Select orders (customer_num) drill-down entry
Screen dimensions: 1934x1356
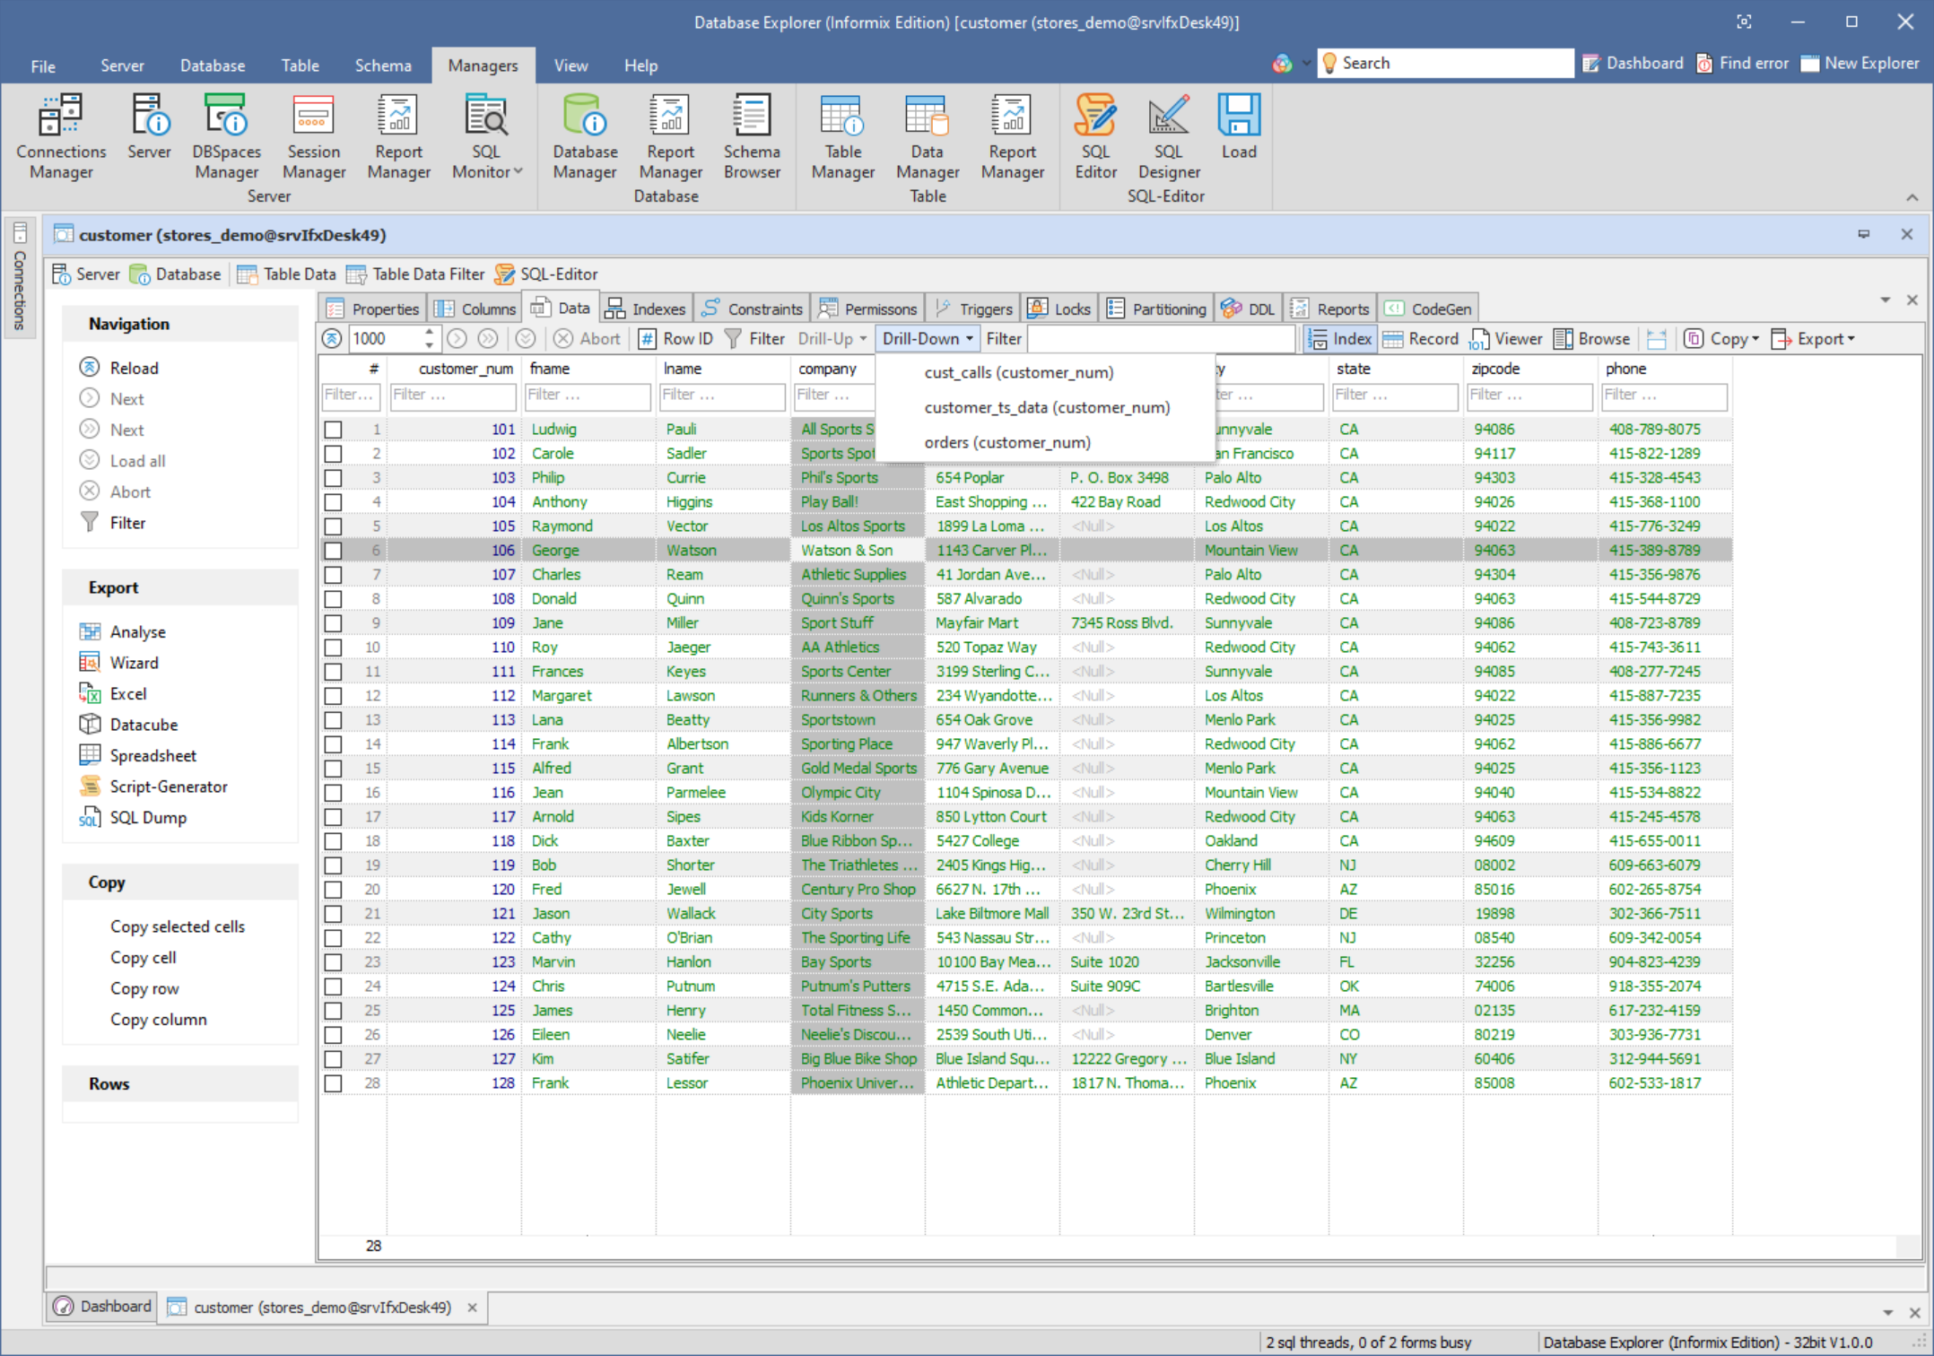tap(1045, 442)
